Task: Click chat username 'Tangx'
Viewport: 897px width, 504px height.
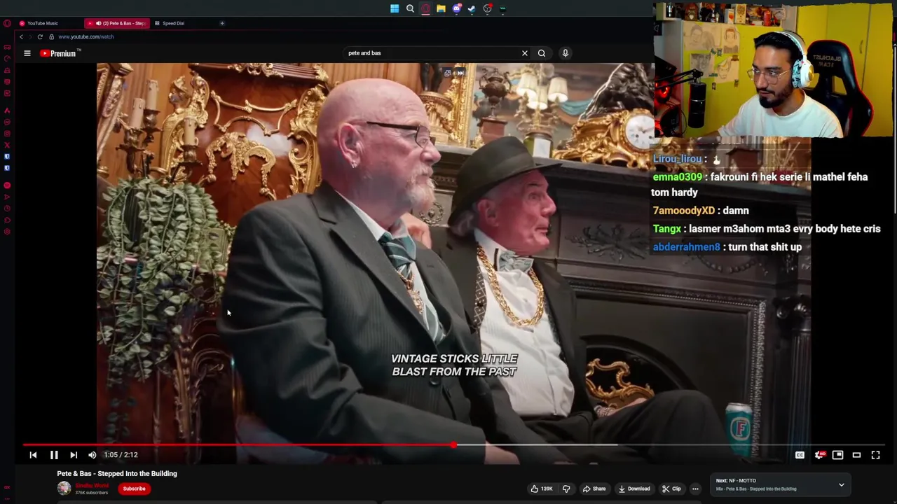Action: click(666, 229)
